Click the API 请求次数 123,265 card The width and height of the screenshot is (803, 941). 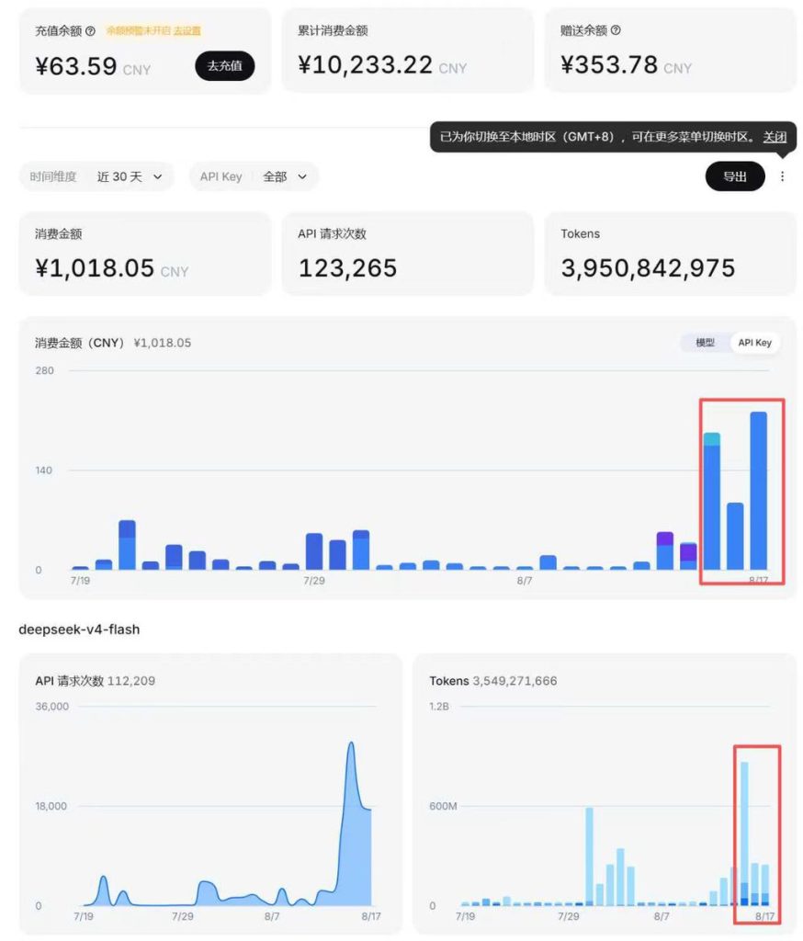408,254
